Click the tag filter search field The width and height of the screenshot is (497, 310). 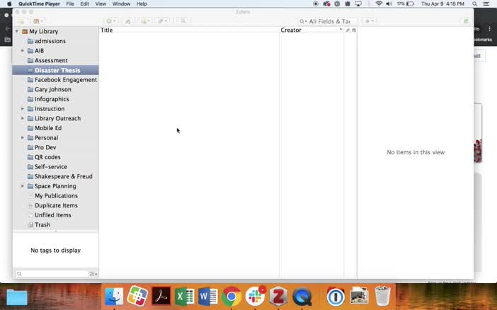52,274
